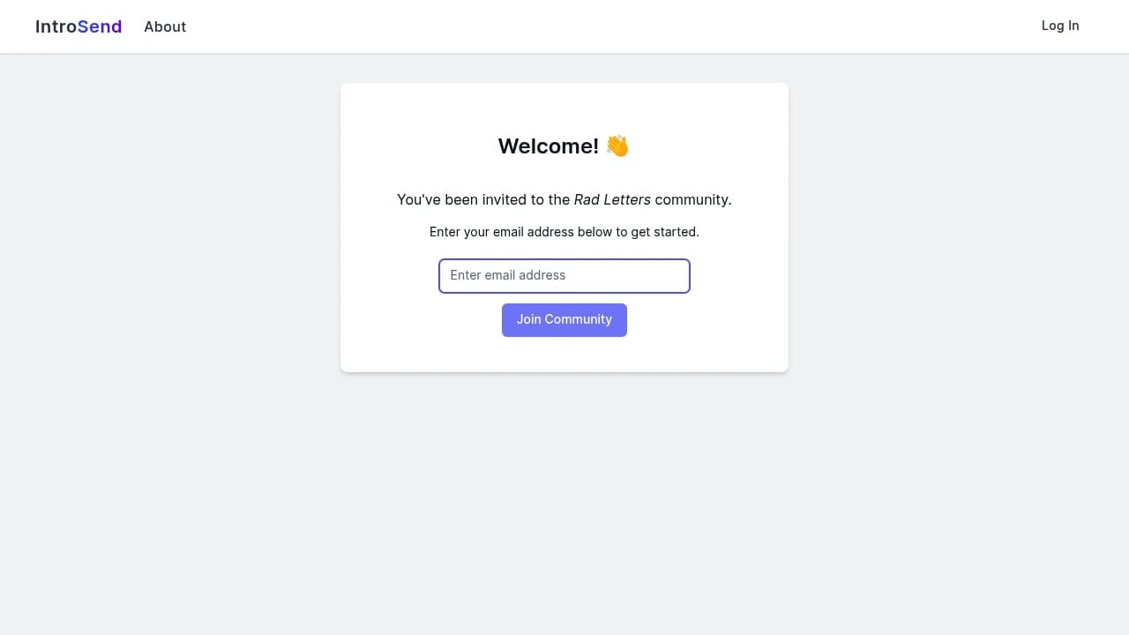This screenshot has height=635, width=1129.
Task: Click the invitation message line
Action: pos(564,199)
